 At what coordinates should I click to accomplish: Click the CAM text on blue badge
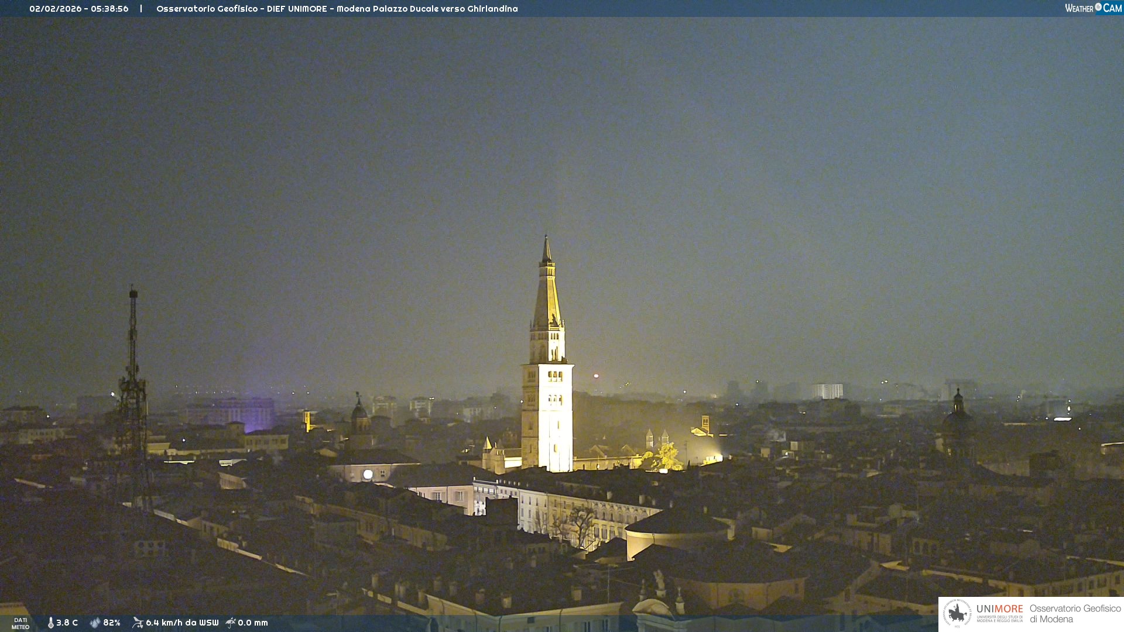click(1112, 8)
